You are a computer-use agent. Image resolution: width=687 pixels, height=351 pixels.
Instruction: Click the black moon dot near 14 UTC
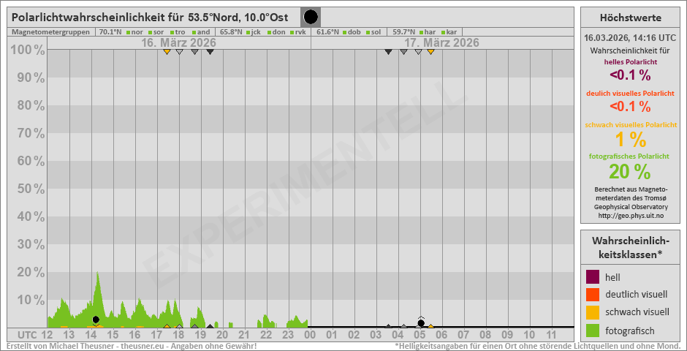point(96,320)
